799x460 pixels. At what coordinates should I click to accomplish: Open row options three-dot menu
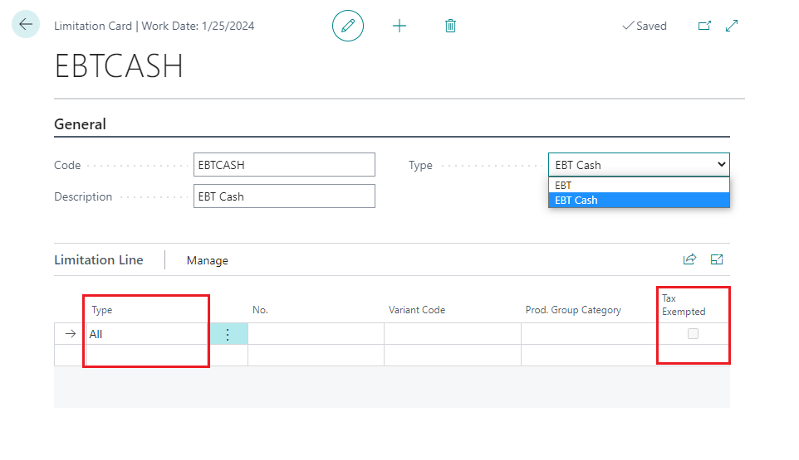coord(228,334)
